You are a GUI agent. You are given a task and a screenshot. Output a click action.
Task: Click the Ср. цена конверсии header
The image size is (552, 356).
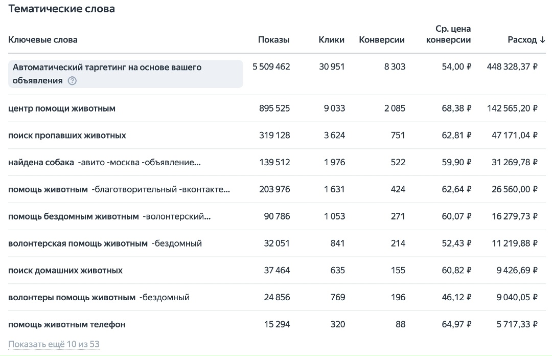448,34
